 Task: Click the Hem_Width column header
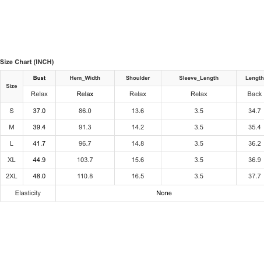pos(85,78)
